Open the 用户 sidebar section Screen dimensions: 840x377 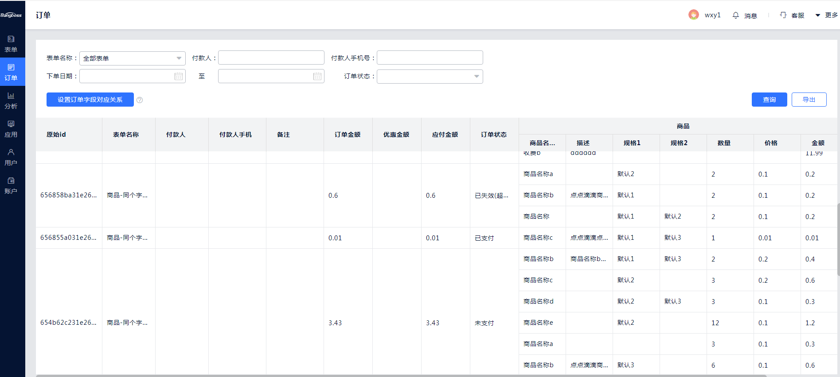11,157
